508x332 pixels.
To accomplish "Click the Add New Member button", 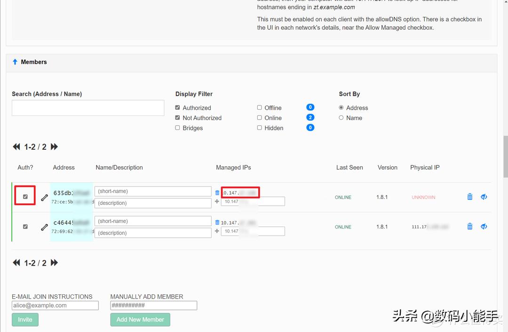I will (x=140, y=319).
